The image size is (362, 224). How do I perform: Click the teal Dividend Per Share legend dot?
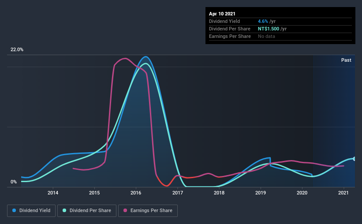[x=64, y=210]
